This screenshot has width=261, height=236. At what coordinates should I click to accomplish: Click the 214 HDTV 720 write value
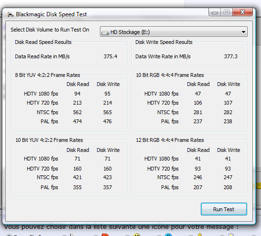(x=108, y=103)
